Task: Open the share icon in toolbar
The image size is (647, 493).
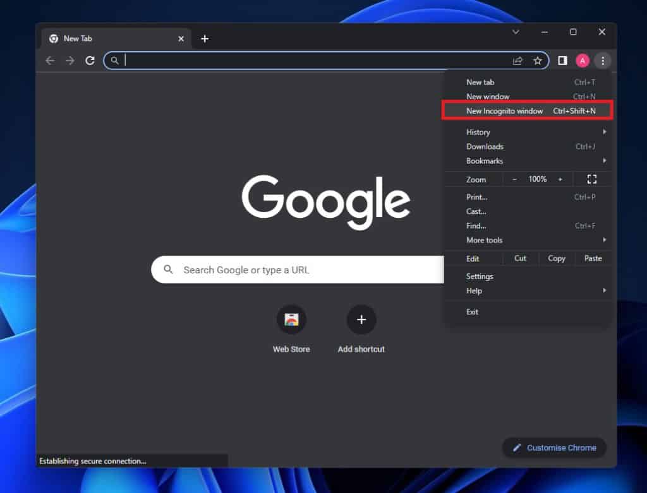Action: click(517, 61)
